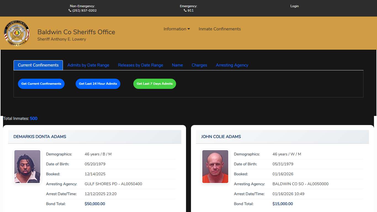Click the Baldwin County Sheriff's badge logo

click(17, 33)
